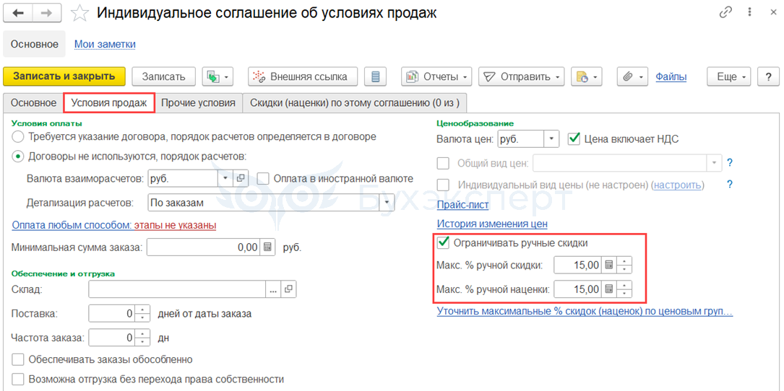Click the Частота заказа stepper arrows

142,338
